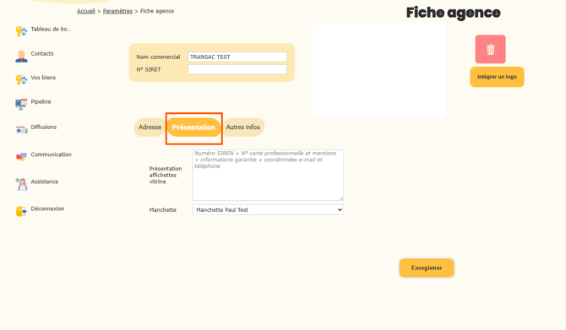Open the Vos biens menu label
Viewport: 566px width, 330px height.
(x=43, y=78)
